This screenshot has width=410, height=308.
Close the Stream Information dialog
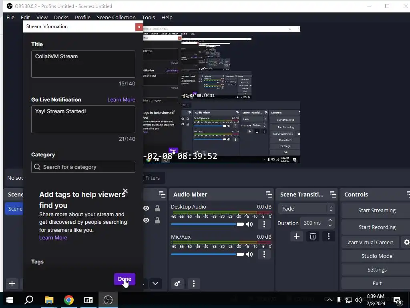(x=139, y=27)
